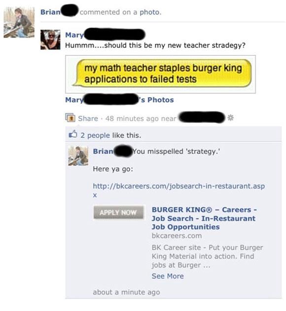Click the Share link under photo
This screenshot has width=286, height=311.
pyautogui.click(x=88, y=118)
